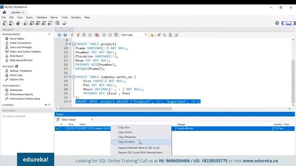Screen dimensions: 296x166
Task: Click the create new function icon
Action: tap(50, 23)
